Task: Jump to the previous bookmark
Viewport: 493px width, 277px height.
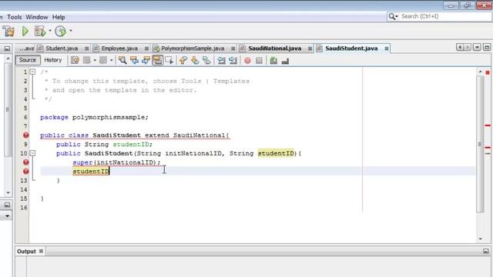Action: tap(183, 60)
